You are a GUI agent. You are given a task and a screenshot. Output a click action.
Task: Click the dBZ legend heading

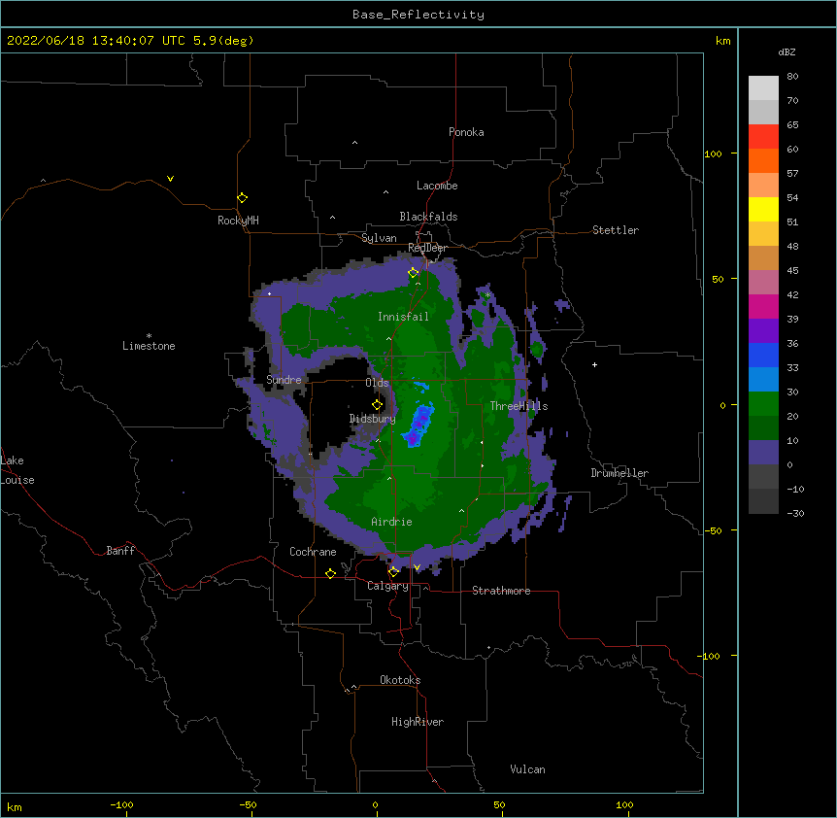[x=787, y=51]
